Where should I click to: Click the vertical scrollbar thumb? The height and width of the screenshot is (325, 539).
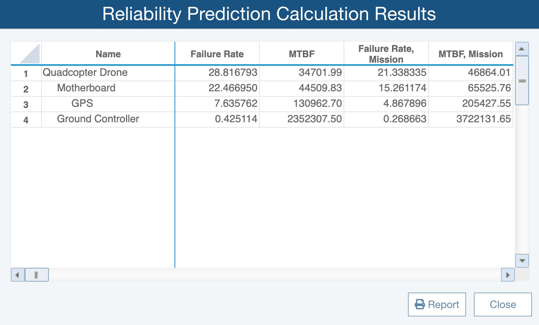tap(522, 80)
